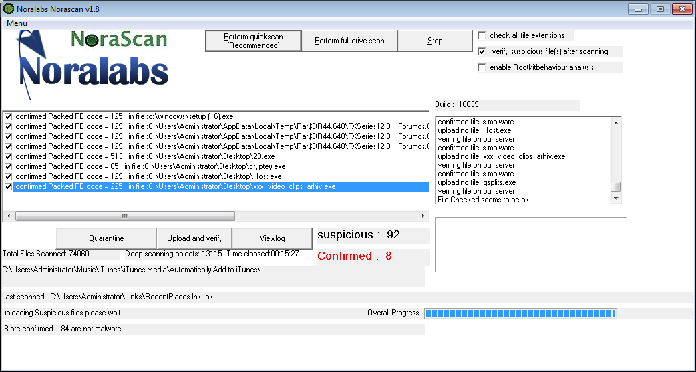
Task: Click 'Deep scanning objects: 13115' label
Action: coord(173,254)
